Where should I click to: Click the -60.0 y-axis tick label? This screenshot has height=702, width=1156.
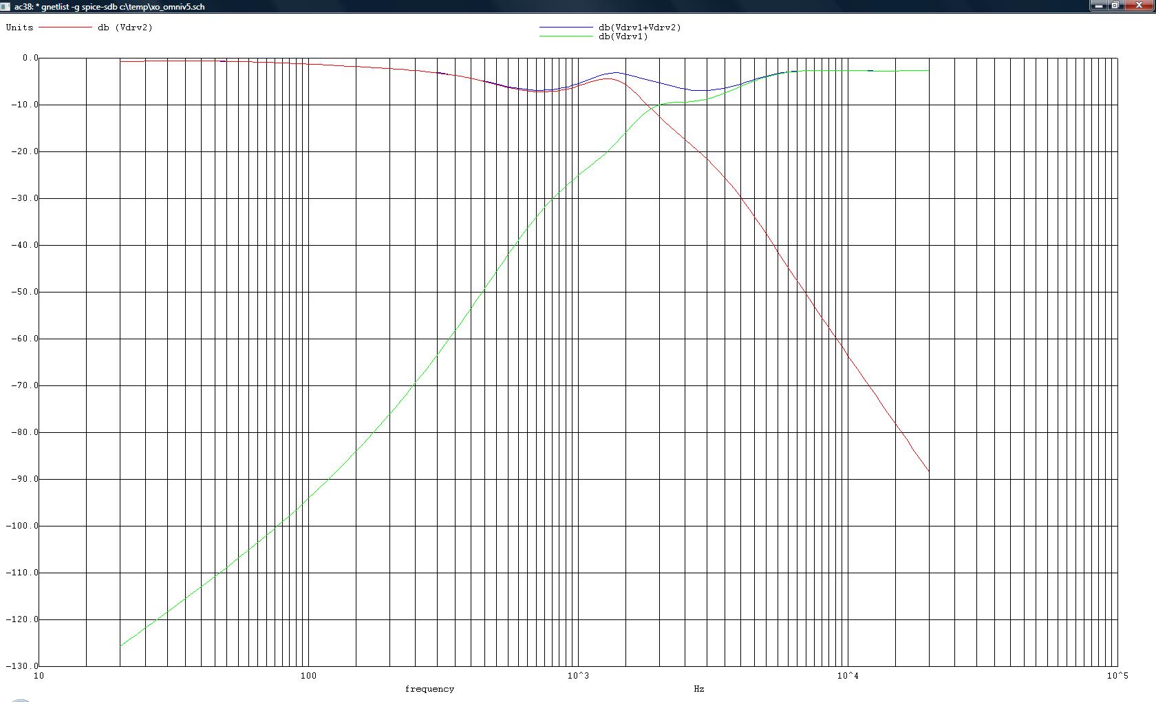(25, 339)
